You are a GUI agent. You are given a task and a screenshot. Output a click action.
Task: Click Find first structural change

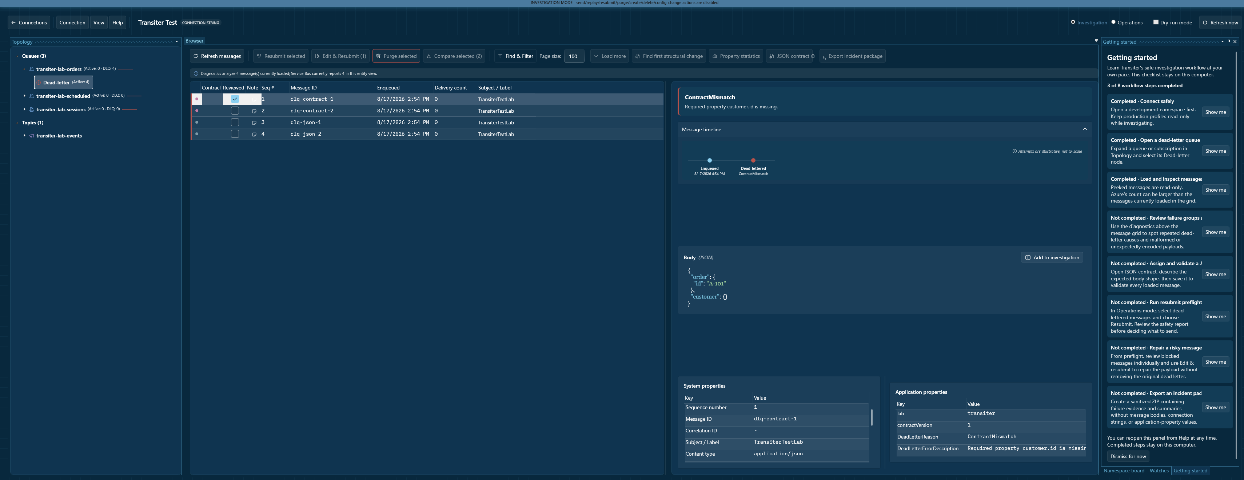(x=669, y=56)
